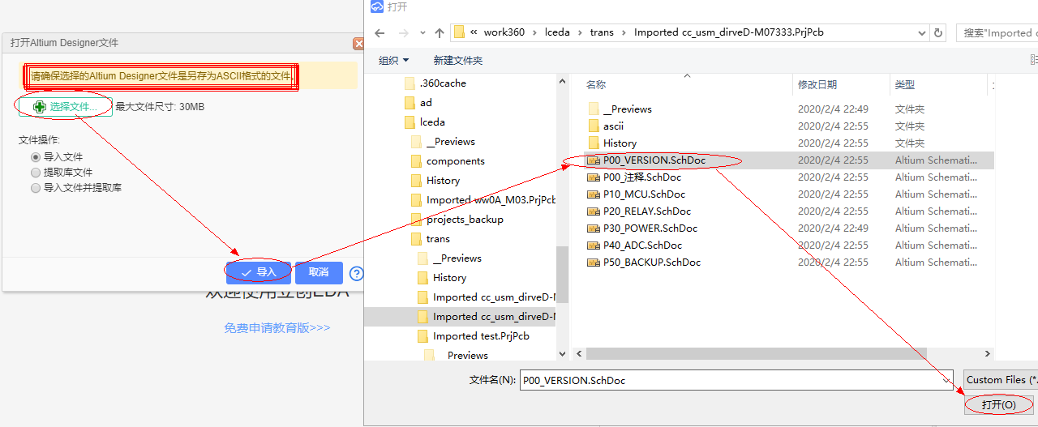Viewport: 1038px width, 427px height.
Task: Click the navigation tree scroll-down arrow
Action: point(564,354)
